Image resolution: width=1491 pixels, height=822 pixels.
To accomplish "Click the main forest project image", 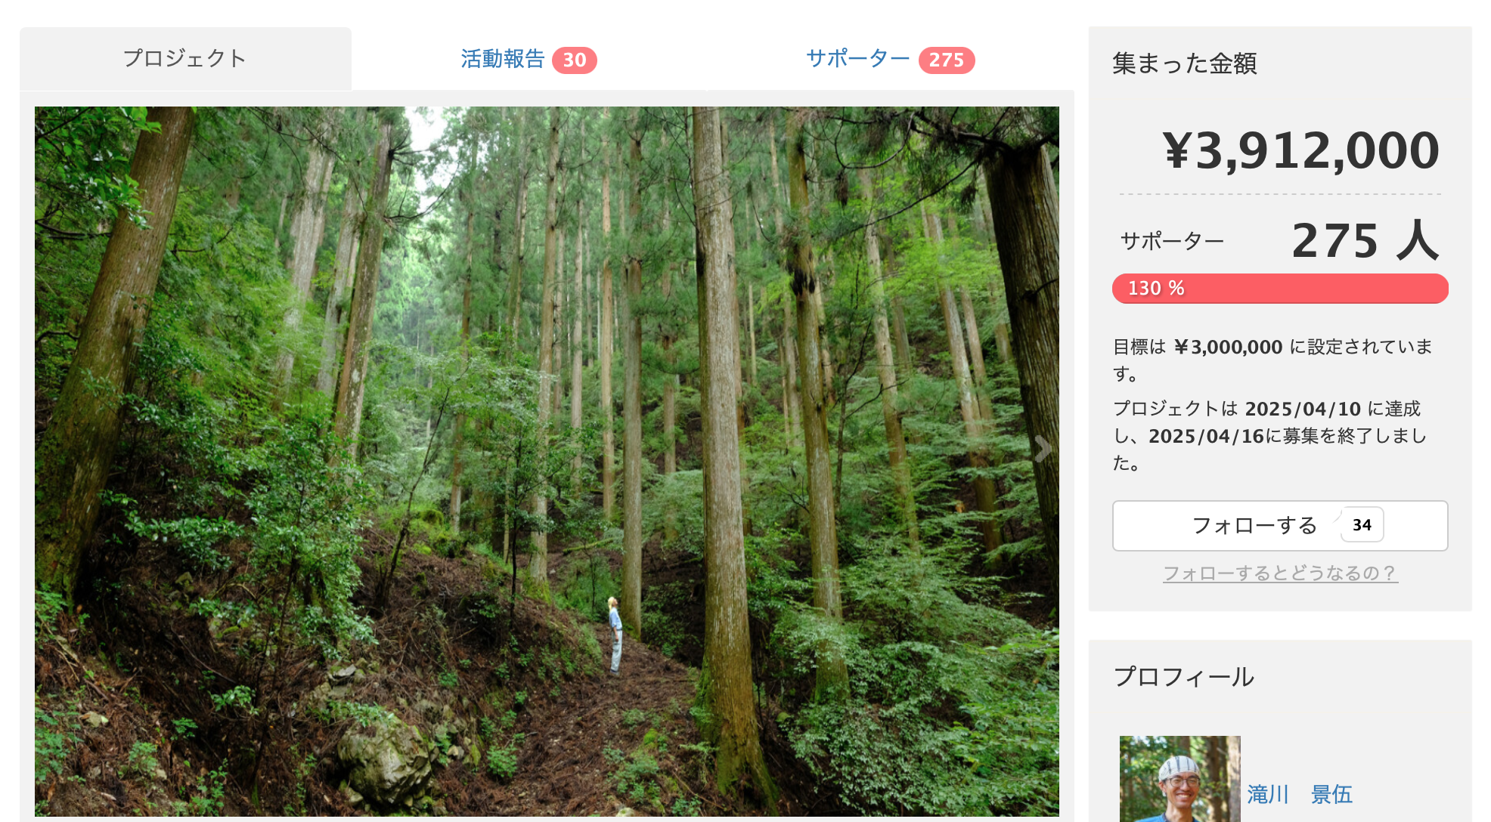I will pyautogui.click(x=547, y=461).
